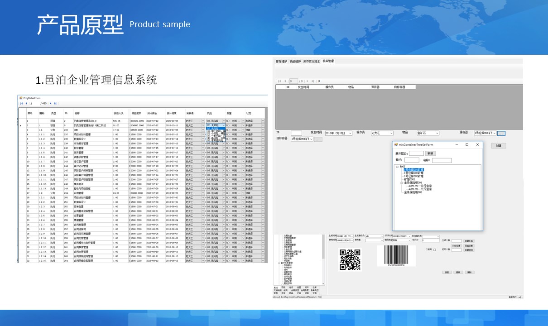Click the ID input field in 移库管理
This screenshot has width=548, height=326.
(296, 133)
